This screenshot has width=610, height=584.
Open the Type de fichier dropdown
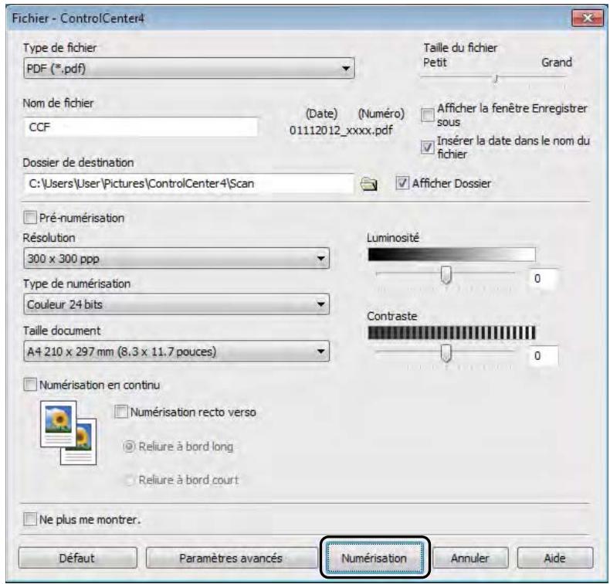(189, 68)
